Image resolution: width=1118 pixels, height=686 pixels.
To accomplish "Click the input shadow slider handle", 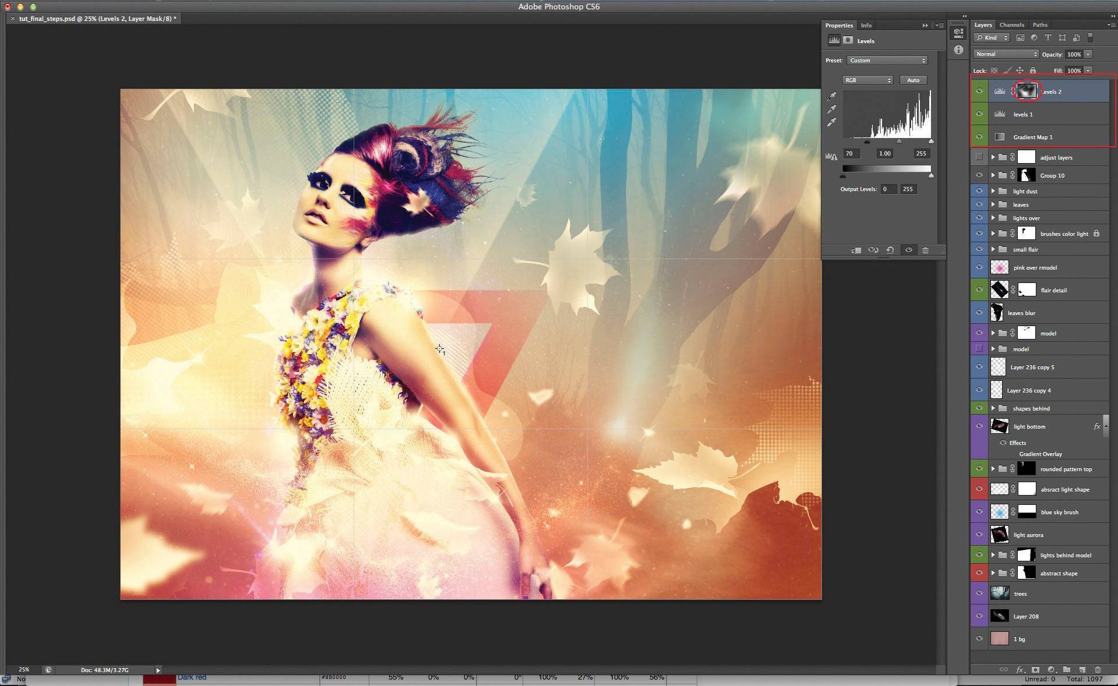I will 867,142.
